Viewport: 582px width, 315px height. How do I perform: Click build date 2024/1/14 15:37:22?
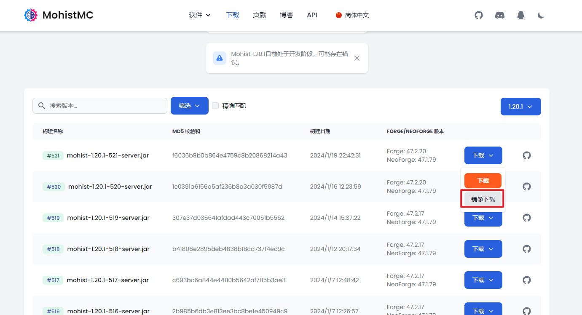335,218
